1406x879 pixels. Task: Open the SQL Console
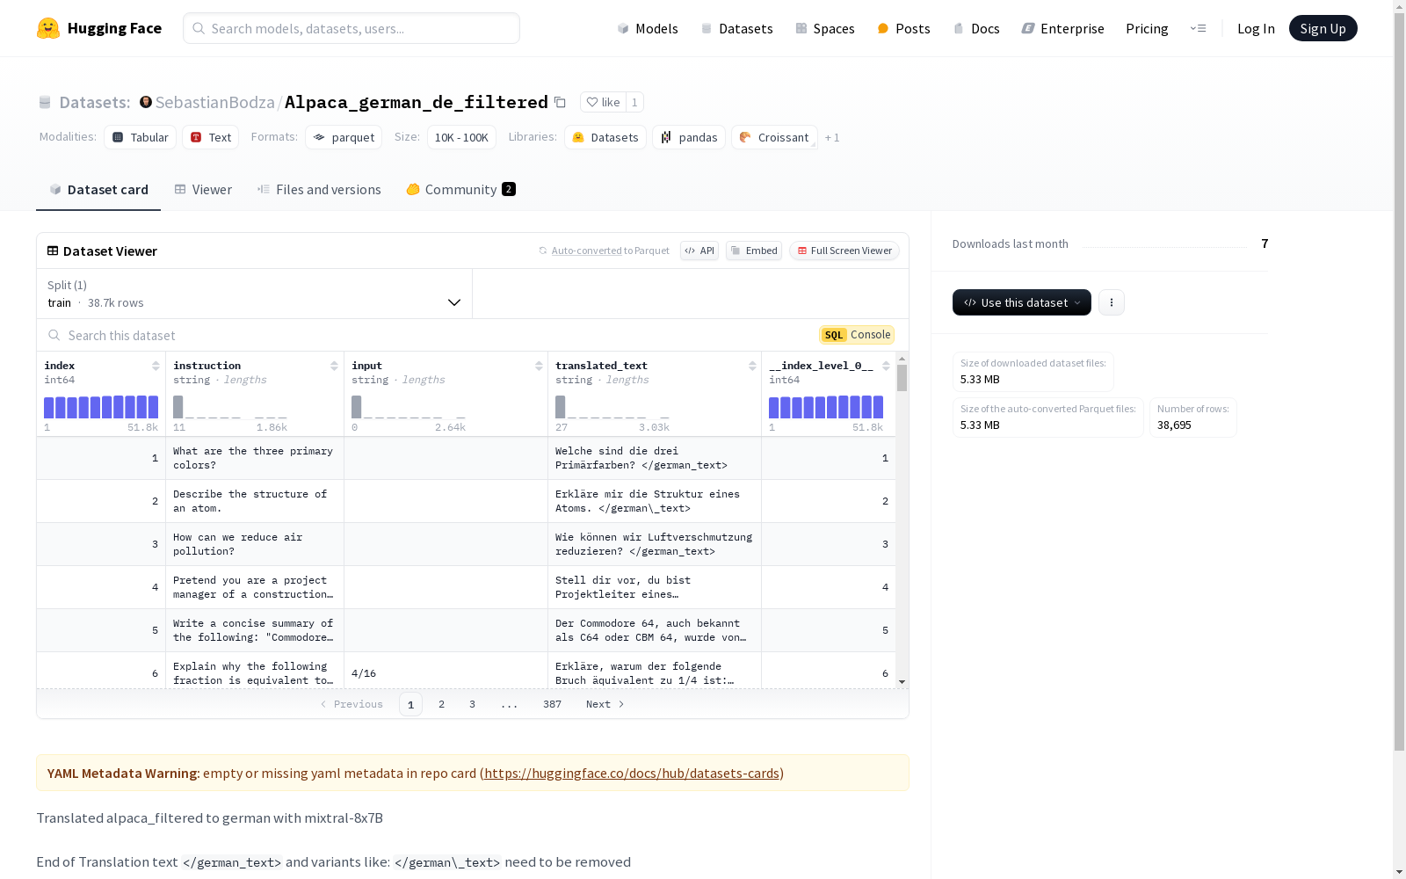click(857, 335)
